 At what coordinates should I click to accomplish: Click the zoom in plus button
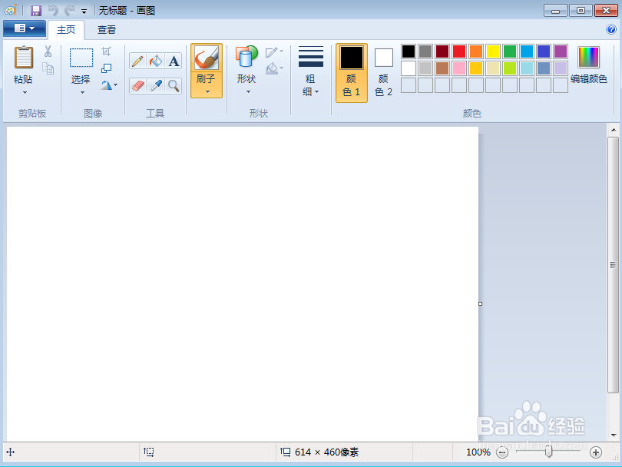(x=596, y=452)
